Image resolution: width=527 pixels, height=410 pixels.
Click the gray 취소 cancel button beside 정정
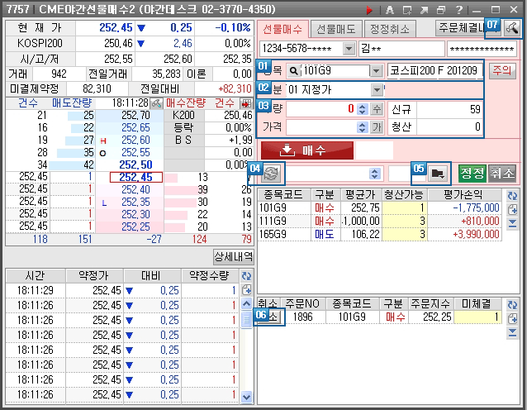click(502, 174)
